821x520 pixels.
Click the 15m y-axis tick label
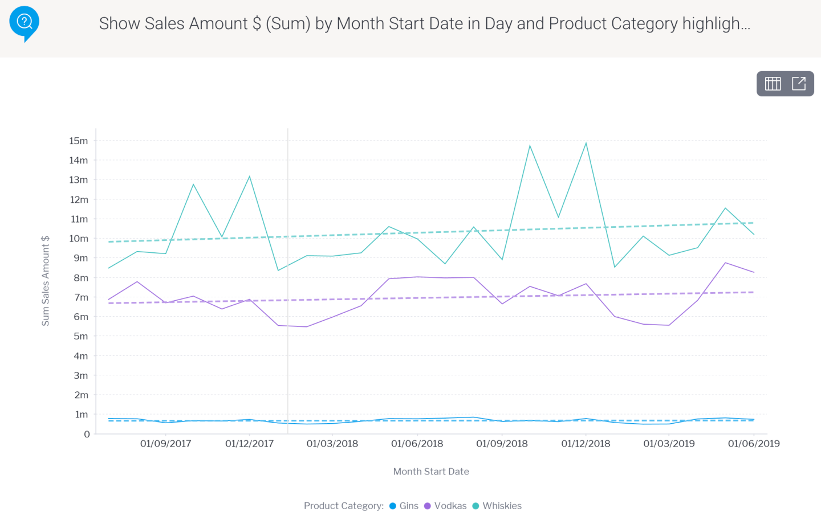[79, 141]
